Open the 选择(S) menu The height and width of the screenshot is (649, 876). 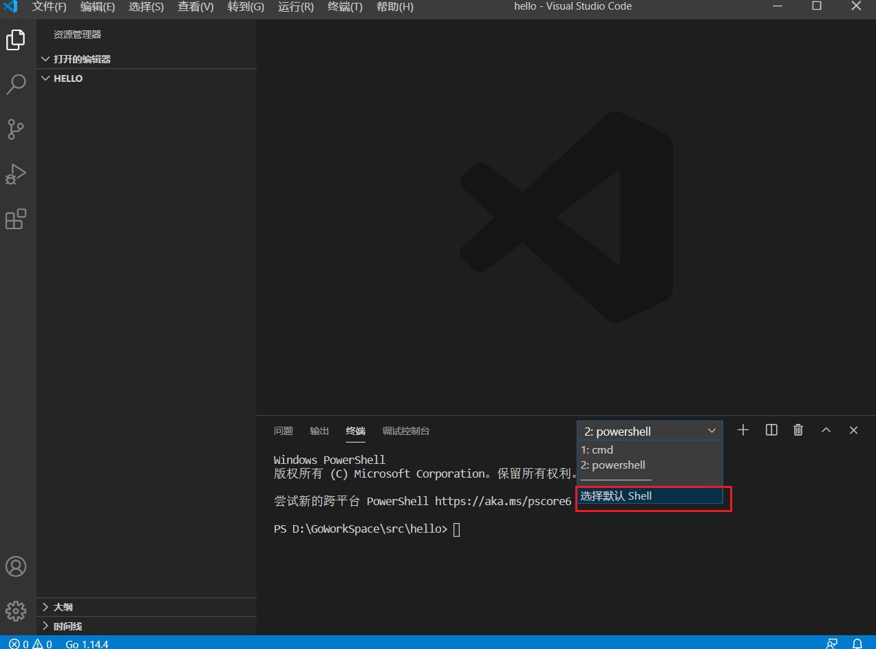click(x=146, y=7)
